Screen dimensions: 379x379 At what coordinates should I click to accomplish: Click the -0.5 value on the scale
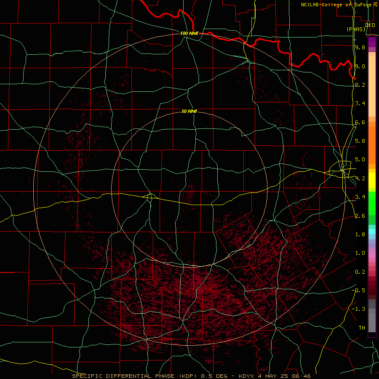(358, 290)
